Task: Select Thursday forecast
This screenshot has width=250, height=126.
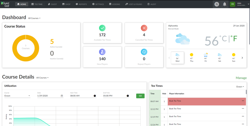Action: (x=191, y=58)
